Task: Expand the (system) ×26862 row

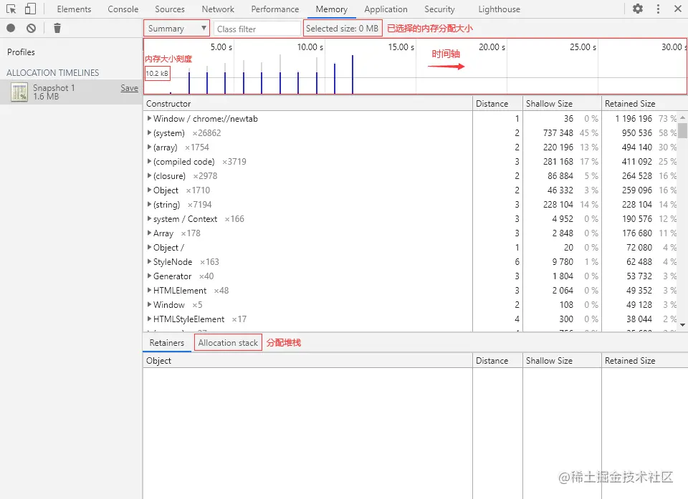Action: coord(149,133)
